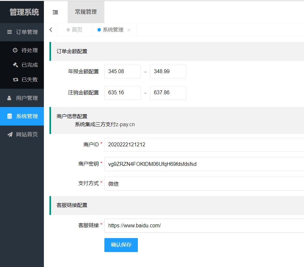This screenshot has width=304, height=267.
Task: Click into the 商户密钥 input field
Action: (204, 164)
